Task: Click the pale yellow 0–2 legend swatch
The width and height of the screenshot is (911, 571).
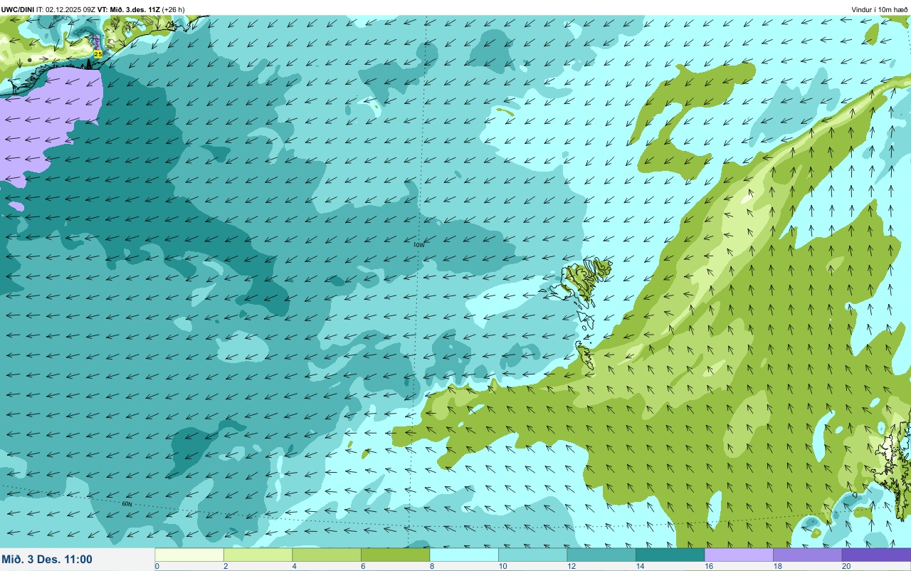Action: pos(189,555)
